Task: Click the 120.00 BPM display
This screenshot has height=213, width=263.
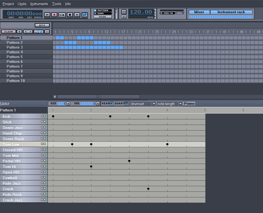Action: (x=141, y=13)
